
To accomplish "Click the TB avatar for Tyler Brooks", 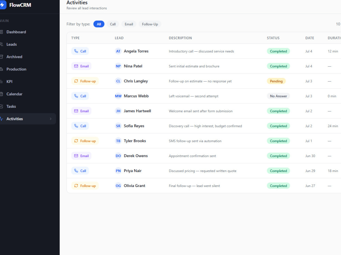I will [x=118, y=141].
